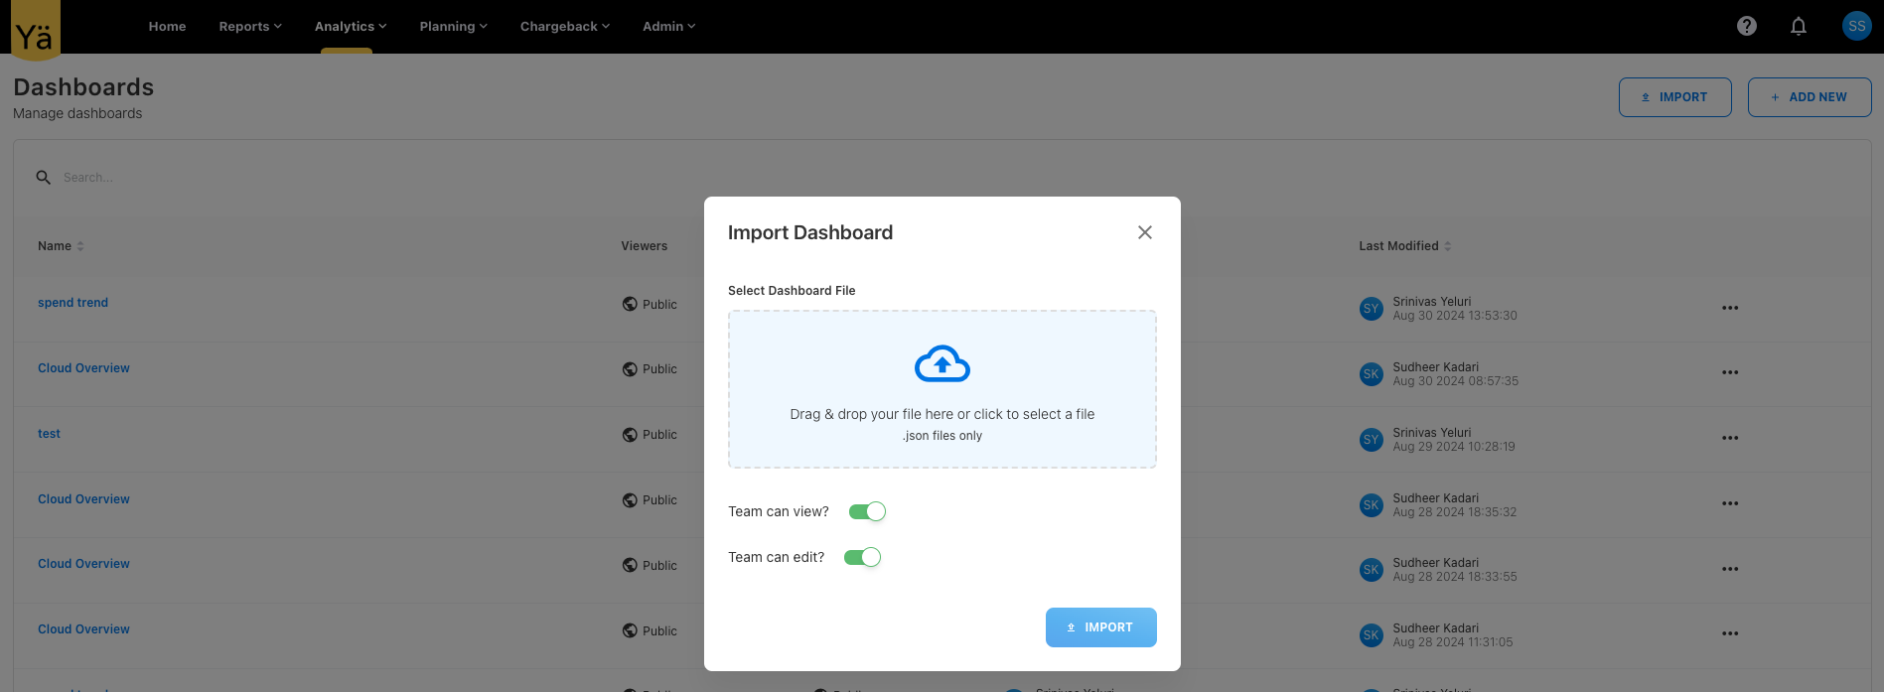
Task: Click the dashboard search input field
Action: click(298, 178)
